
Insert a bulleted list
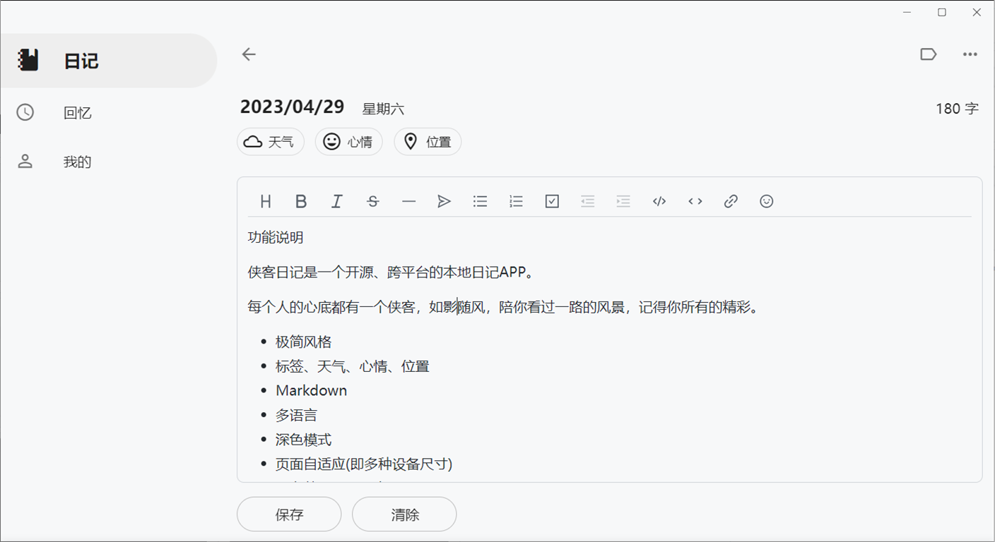480,201
